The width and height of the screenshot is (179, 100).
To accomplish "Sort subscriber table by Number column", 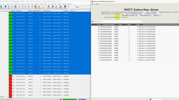I will coord(95,25).
